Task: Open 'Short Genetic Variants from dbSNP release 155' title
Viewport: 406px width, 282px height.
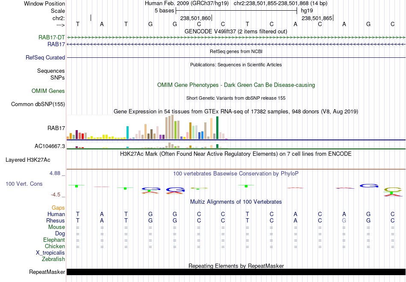Action: [x=236, y=98]
